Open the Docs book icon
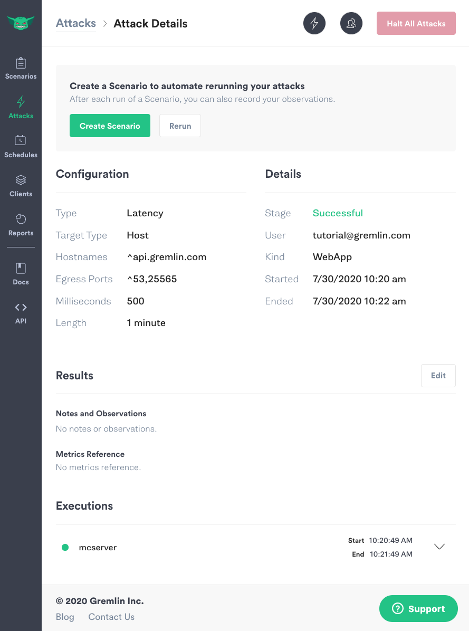The image size is (469, 631). tap(21, 268)
